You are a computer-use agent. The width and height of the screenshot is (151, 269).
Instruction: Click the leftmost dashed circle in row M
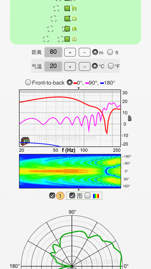click(46, 39)
